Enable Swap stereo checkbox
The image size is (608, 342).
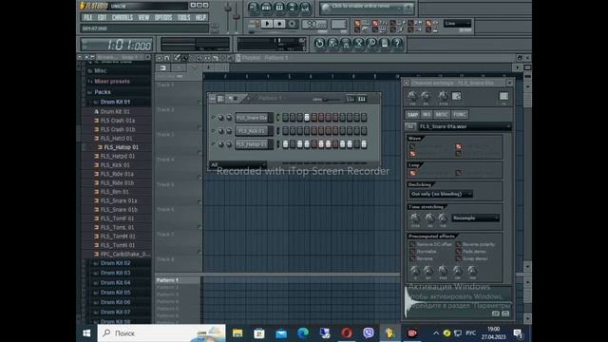[x=458, y=258]
